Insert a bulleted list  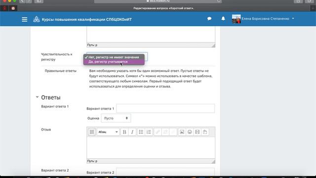point(141,132)
